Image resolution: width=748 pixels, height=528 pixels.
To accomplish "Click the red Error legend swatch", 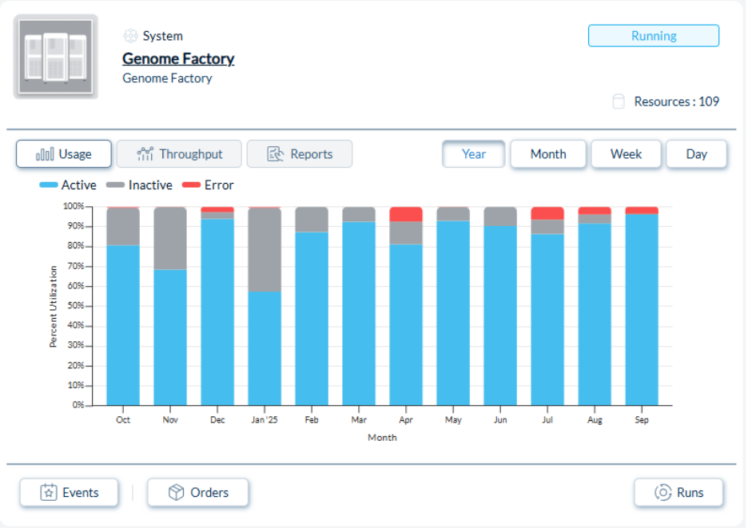I will pyautogui.click(x=191, y=185).
